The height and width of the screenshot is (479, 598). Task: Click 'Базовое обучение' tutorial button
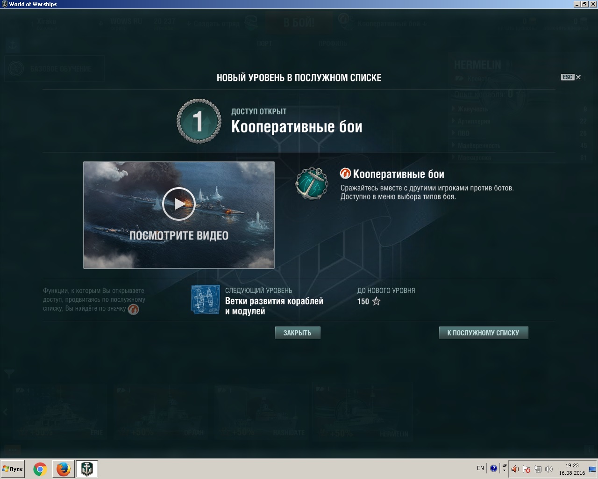55,69
